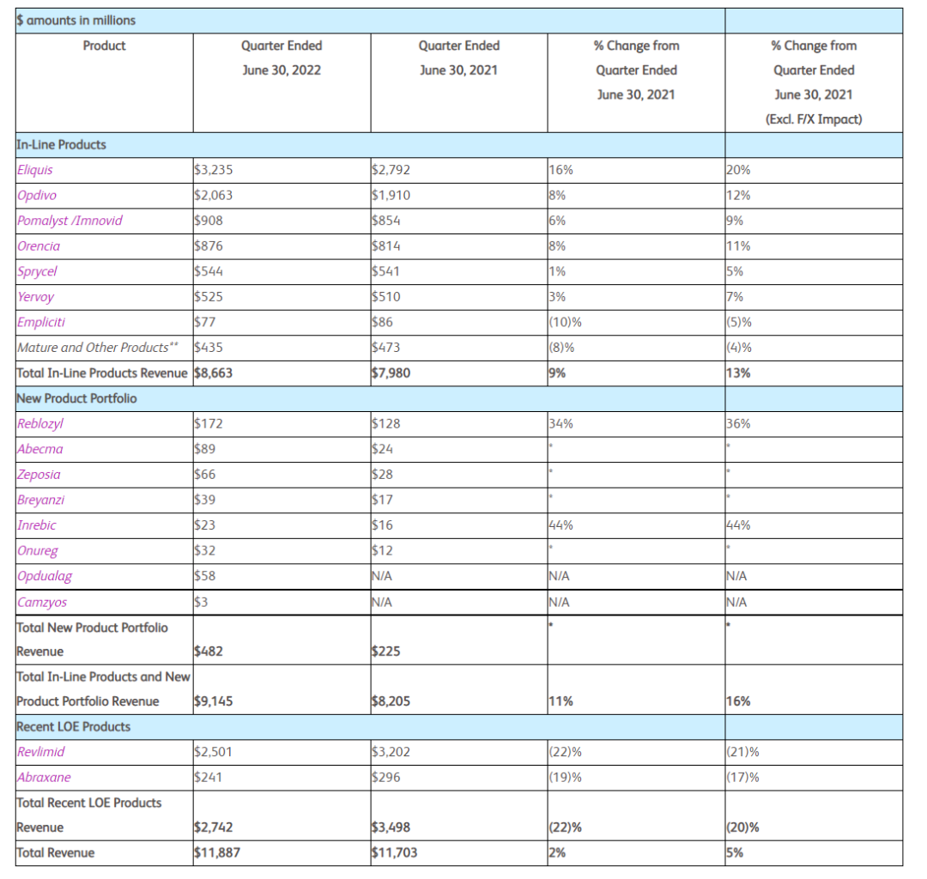Click the Onureg product link
Screen dimensions: 927x879
(x=38, y=551)
